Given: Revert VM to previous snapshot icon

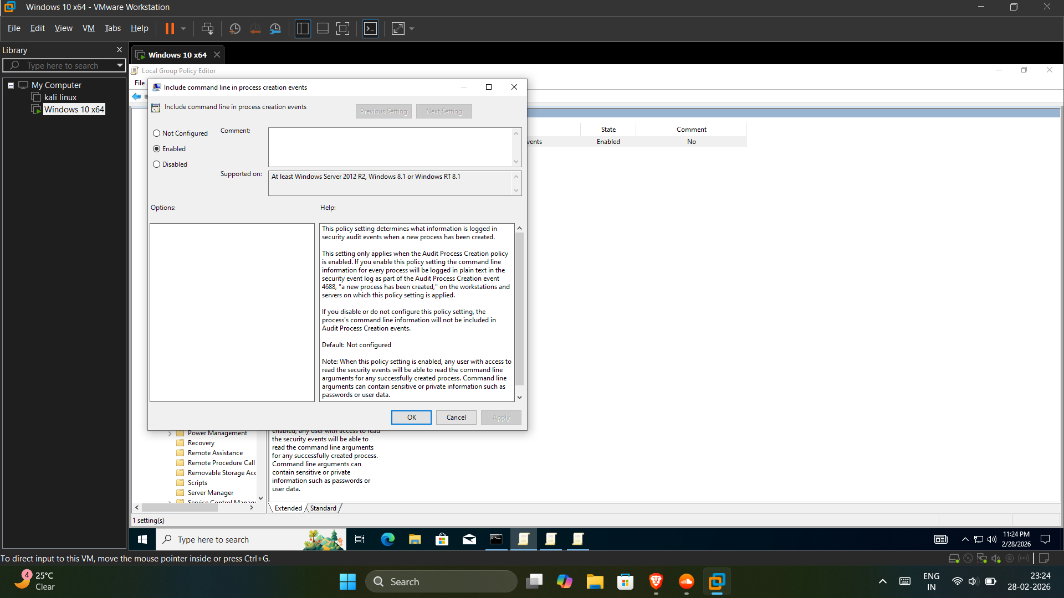Looking at the screenshot, I should [255, 28].
